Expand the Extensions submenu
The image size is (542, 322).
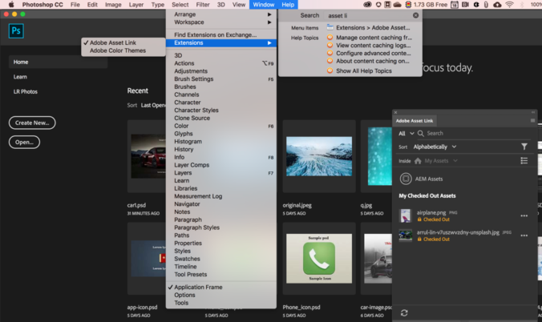(x=221, y=42)
